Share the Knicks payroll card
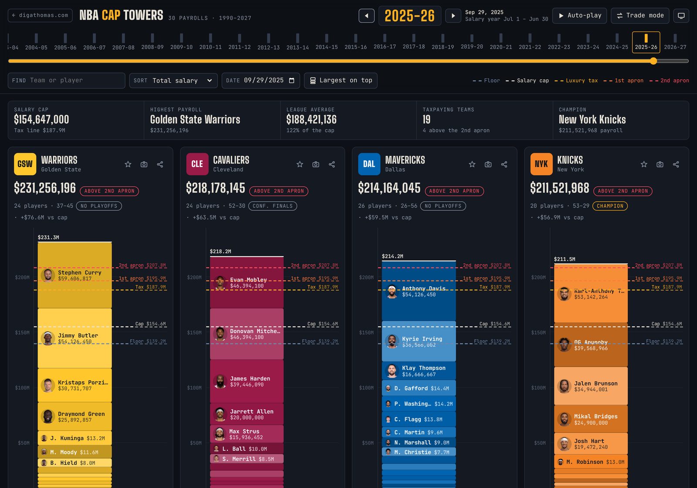 [x=676, y=164]
